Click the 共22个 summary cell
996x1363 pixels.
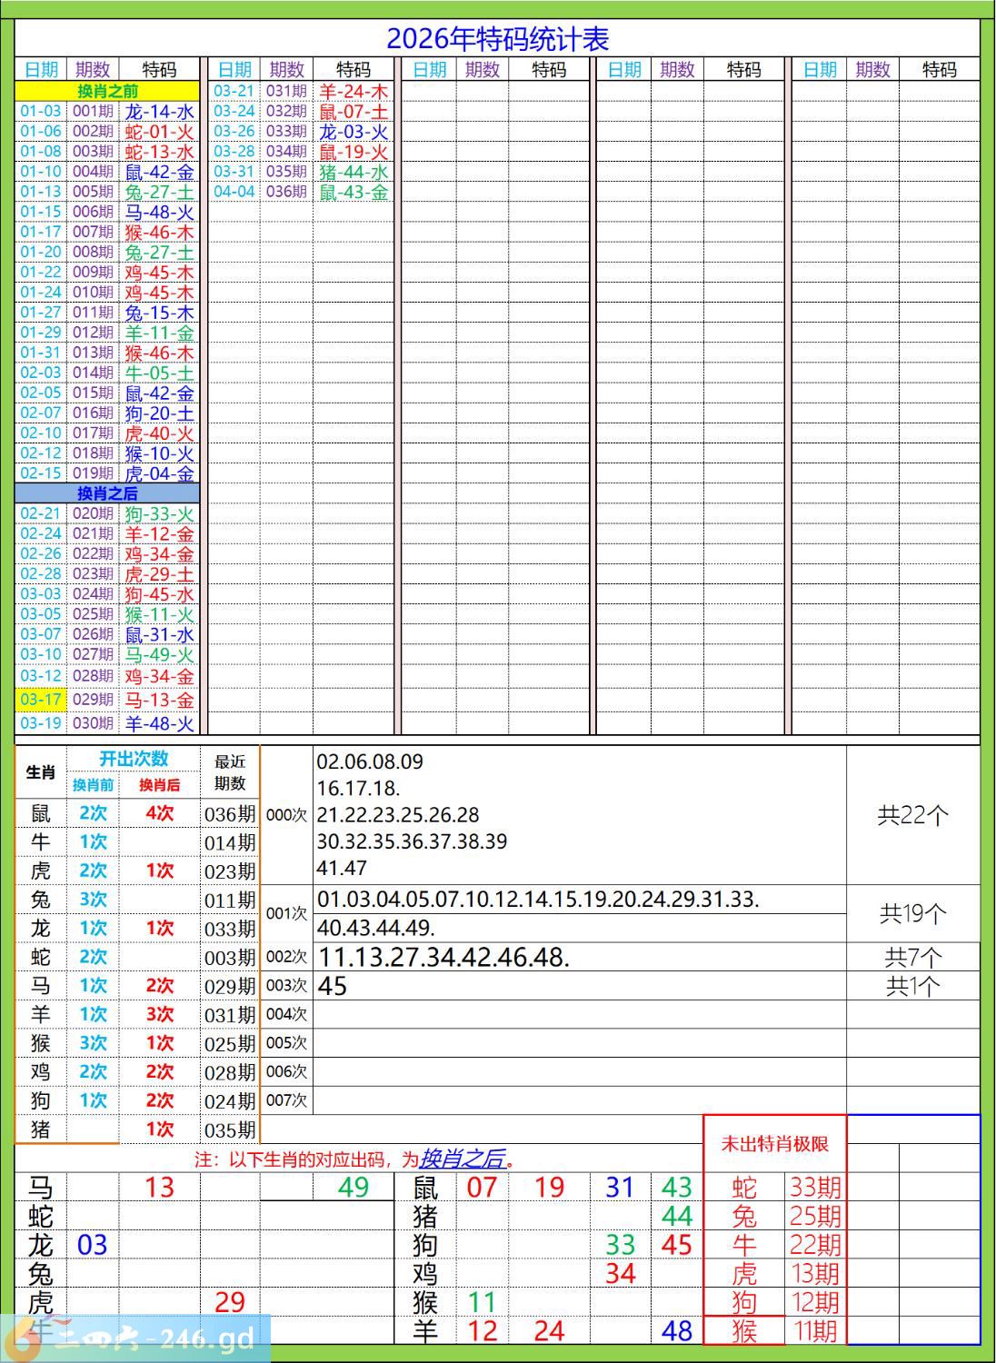tap(912, 815)
